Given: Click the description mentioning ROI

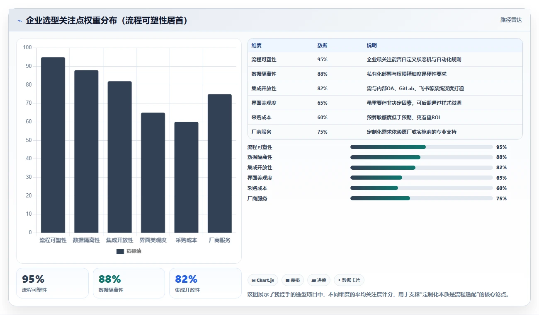Looking at the screenshot, I should click(403, 118).
